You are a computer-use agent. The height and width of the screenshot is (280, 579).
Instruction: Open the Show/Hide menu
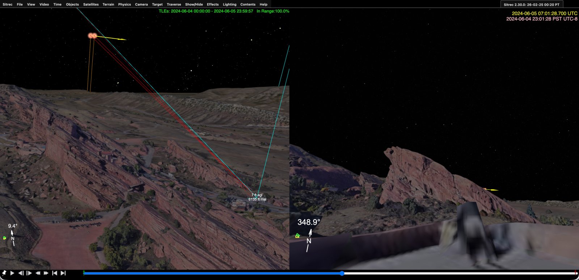(x=194, y=4)
